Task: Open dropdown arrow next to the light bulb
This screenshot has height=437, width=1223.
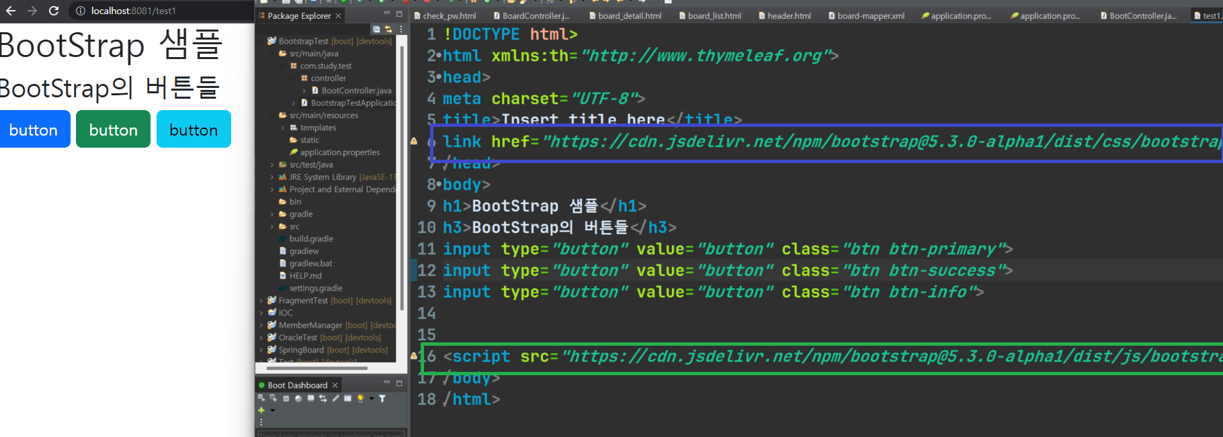Action: pyautogui.click(x=372, y=399)
